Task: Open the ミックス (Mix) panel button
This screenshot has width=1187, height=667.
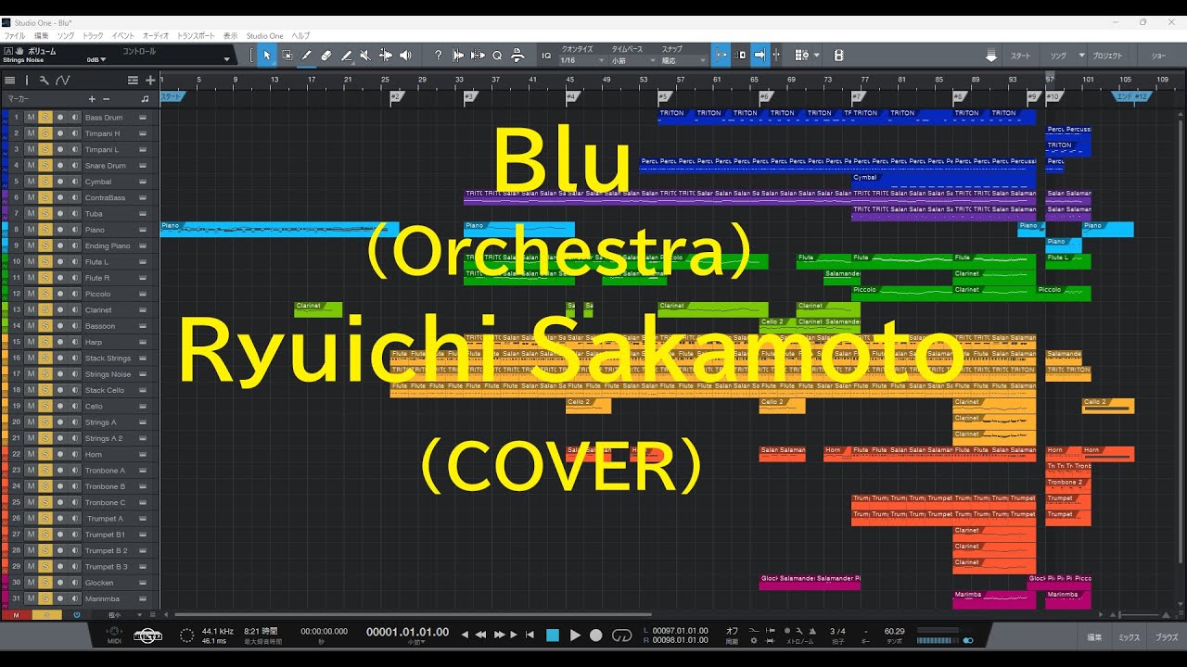Action: tap(1129, 637)
